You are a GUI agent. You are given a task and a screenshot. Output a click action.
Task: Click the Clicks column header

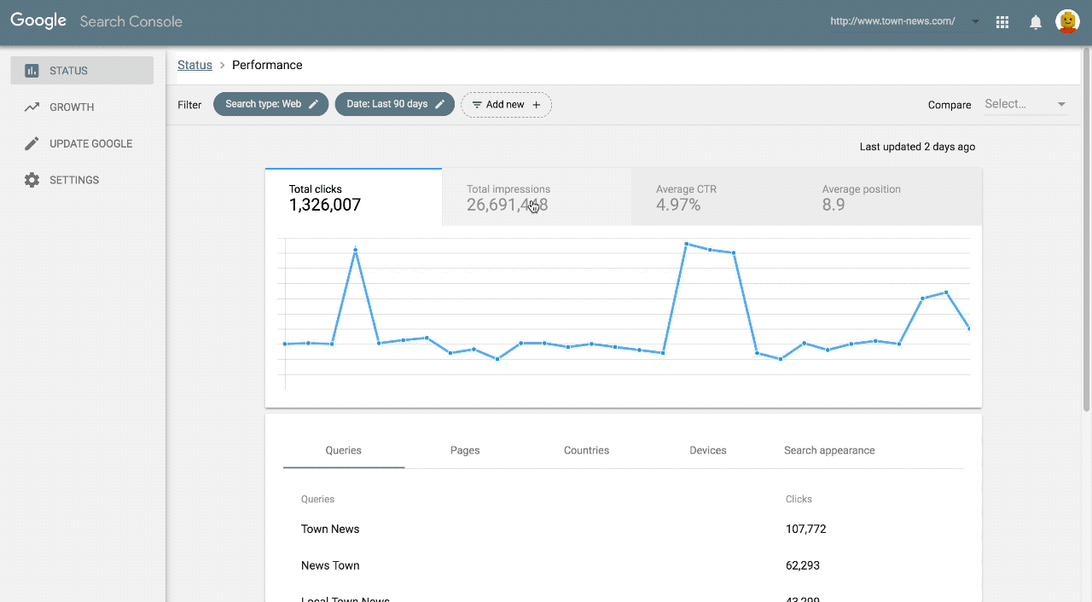click(x=799, y=499)
